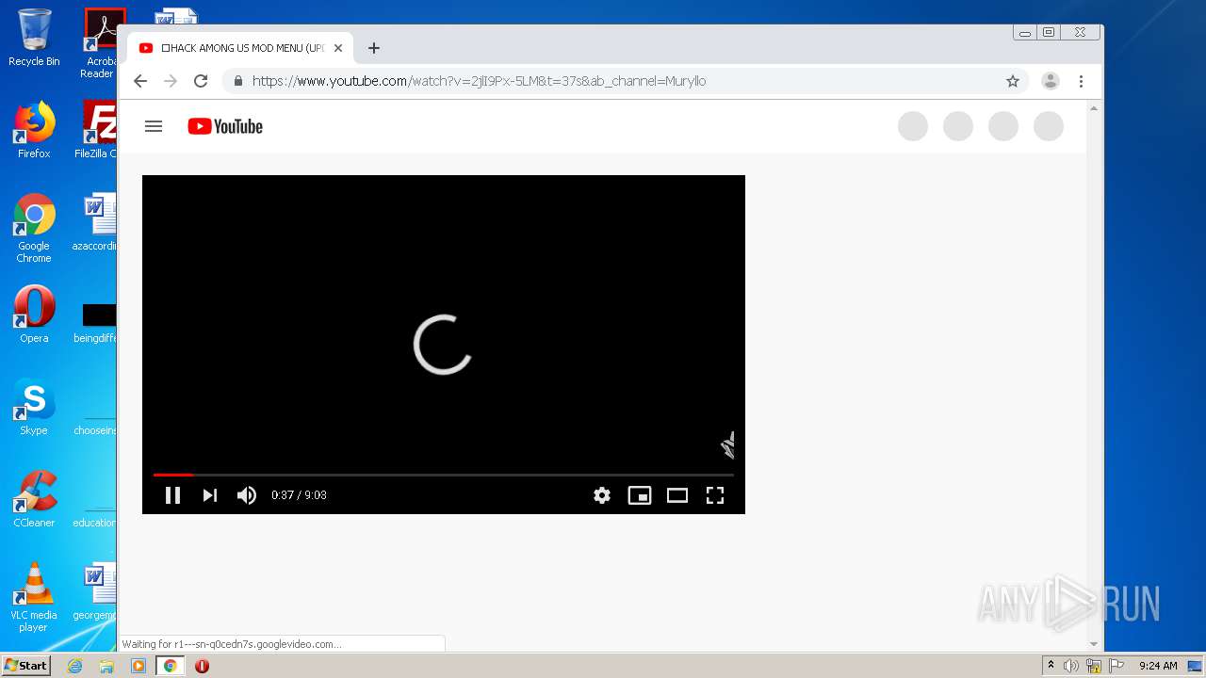Open Opera taskbar button

202,666
